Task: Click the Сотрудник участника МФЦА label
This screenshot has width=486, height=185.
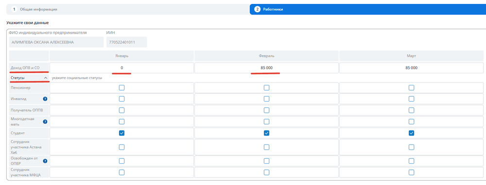Action: coord(25,172)
